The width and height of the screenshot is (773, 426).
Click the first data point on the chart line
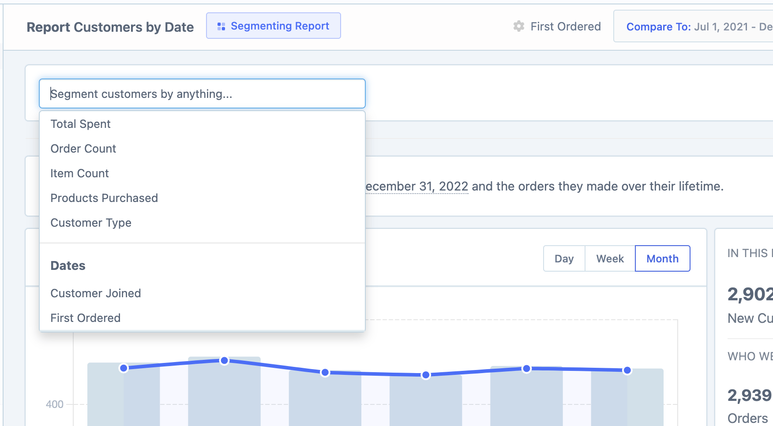(x=124, y=368)
